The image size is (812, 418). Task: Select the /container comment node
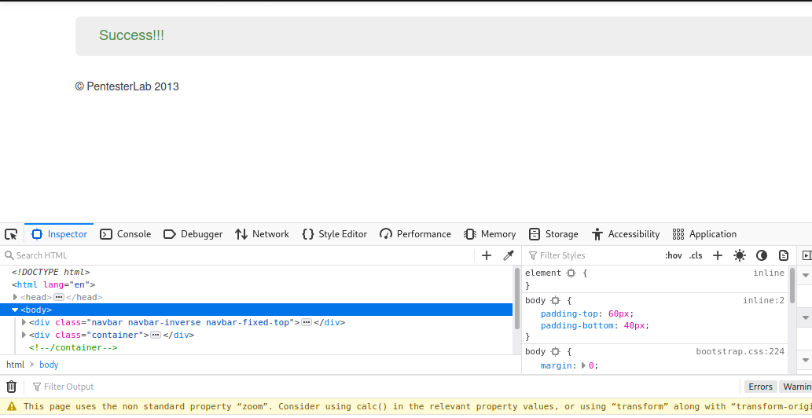click(73, 347)
